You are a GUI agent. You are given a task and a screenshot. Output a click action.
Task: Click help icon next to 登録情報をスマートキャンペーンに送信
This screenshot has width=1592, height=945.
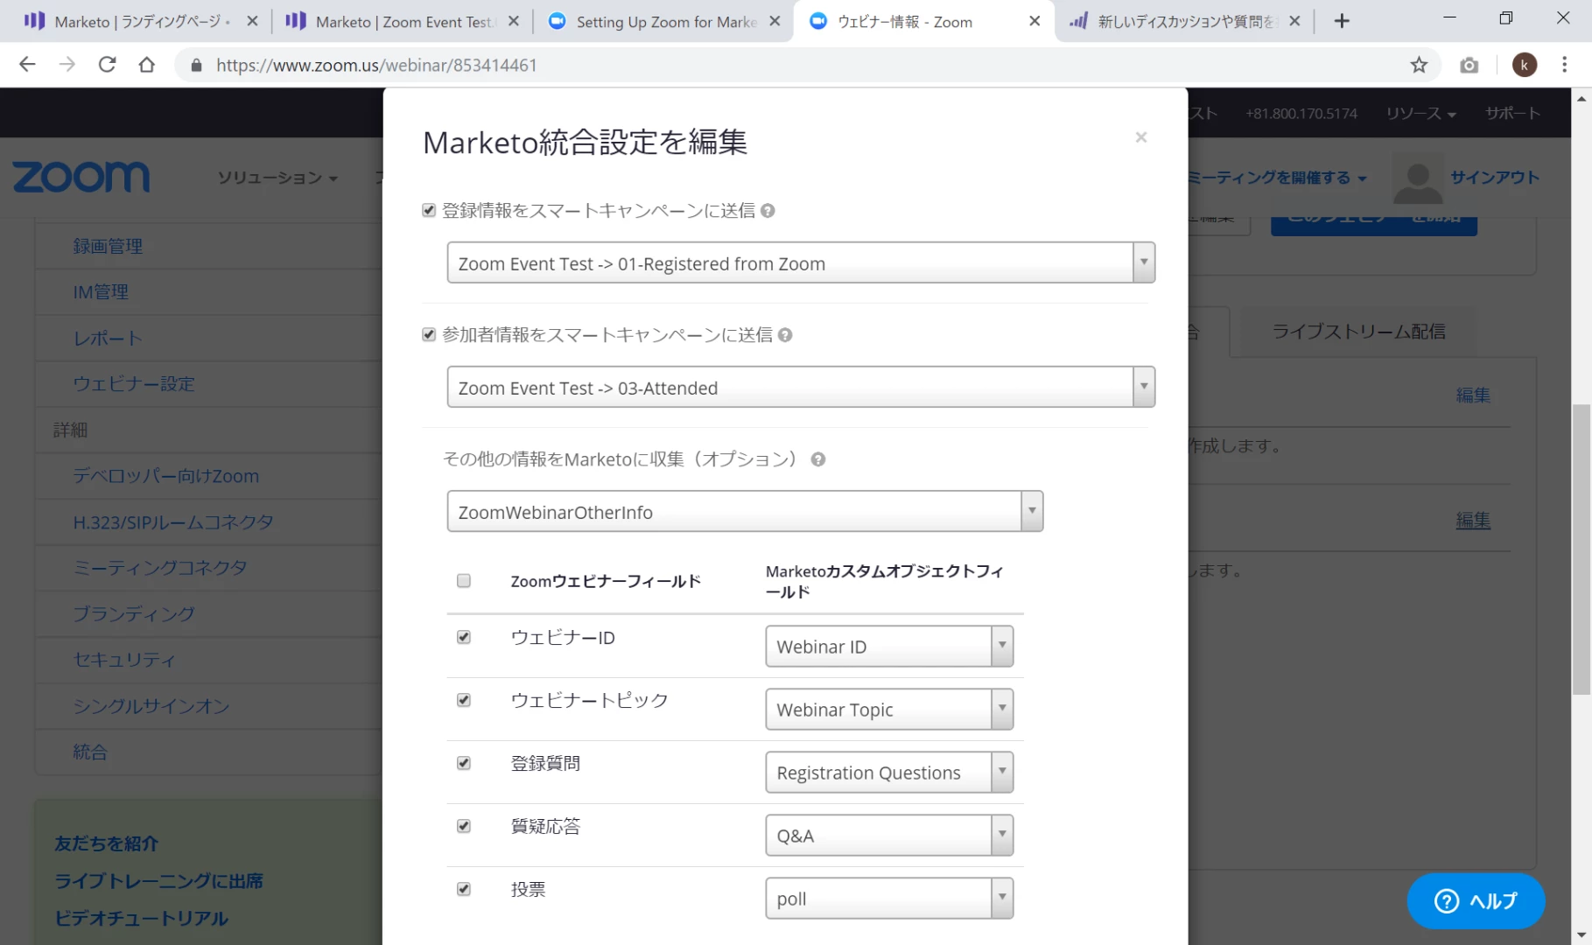768,210
